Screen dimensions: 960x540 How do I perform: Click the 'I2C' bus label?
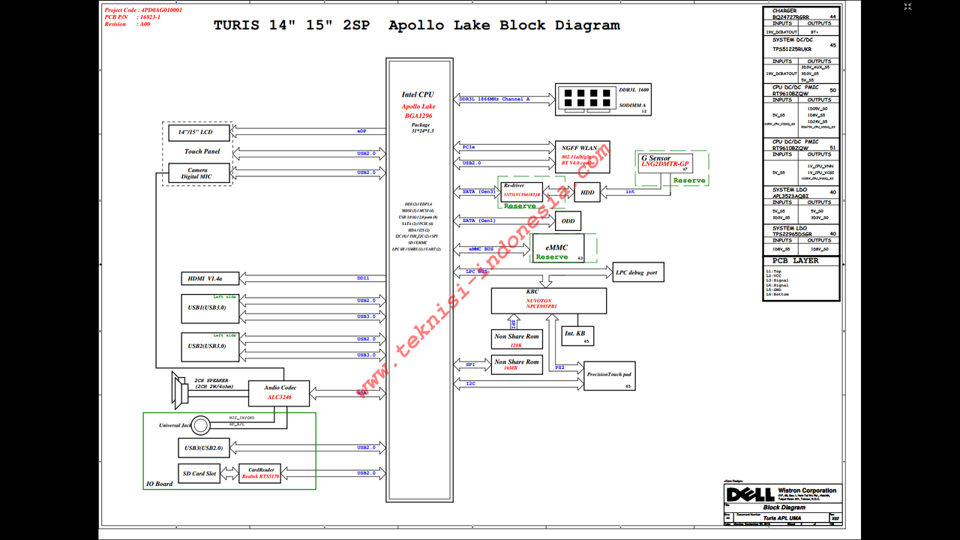coord(470,383)
